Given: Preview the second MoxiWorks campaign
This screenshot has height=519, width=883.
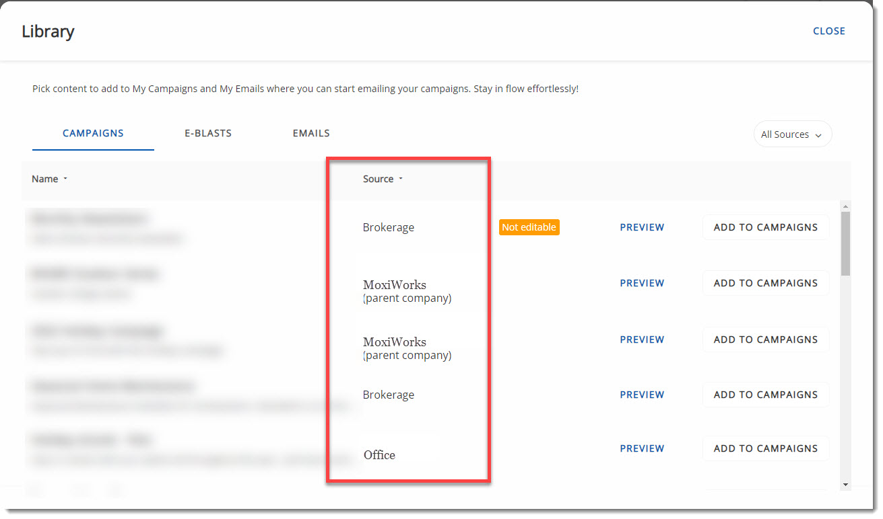Looking at the screenshot, I should [642, 340].
